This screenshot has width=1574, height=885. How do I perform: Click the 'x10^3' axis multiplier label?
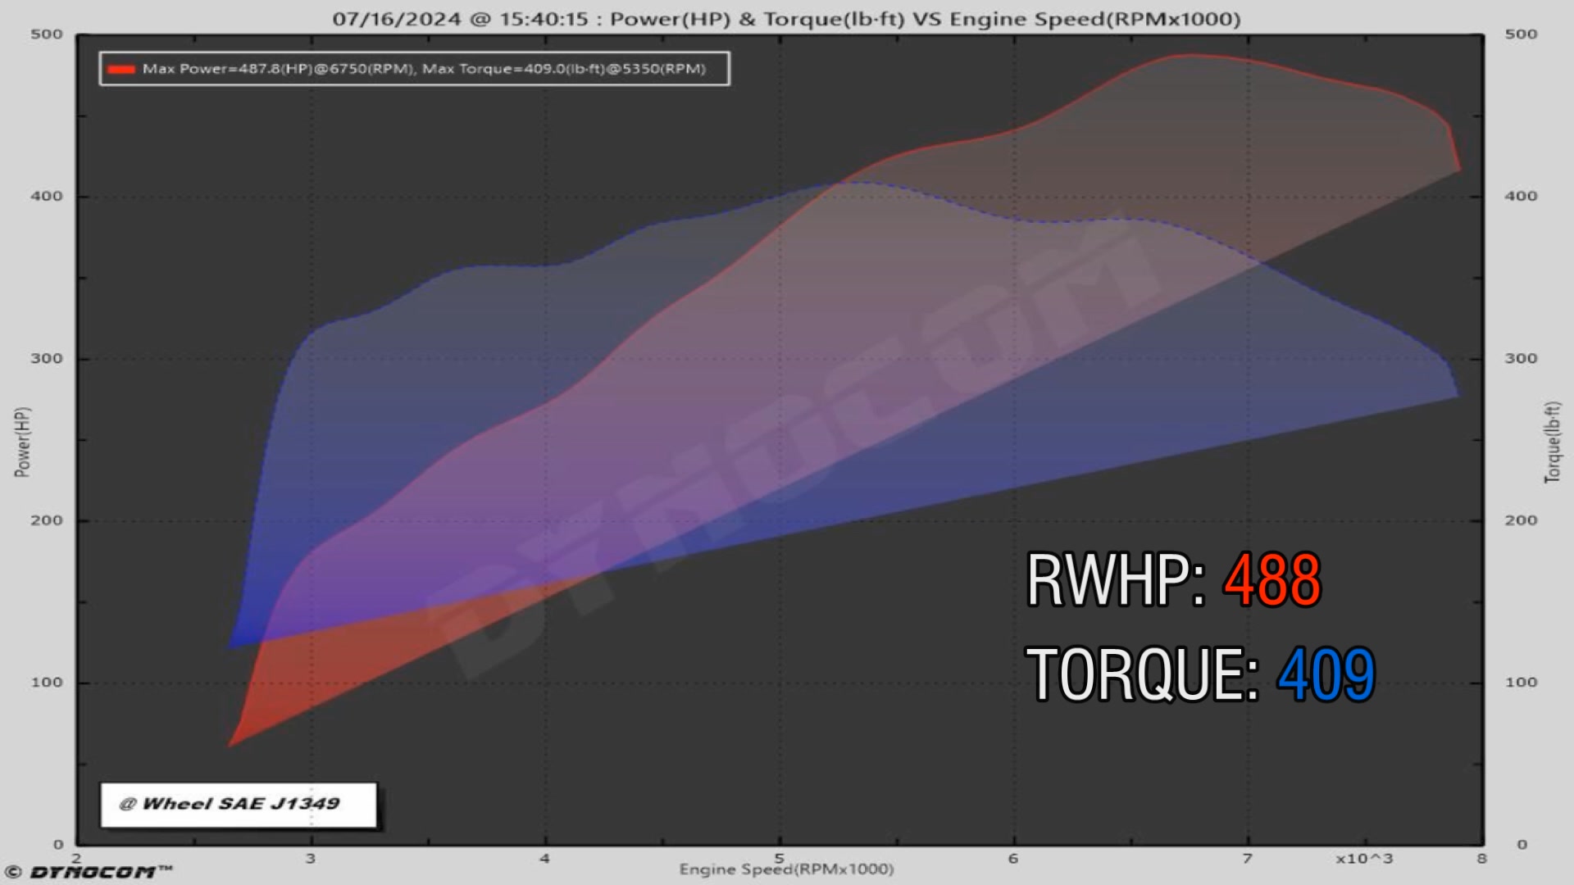[x=1364, y=859]
